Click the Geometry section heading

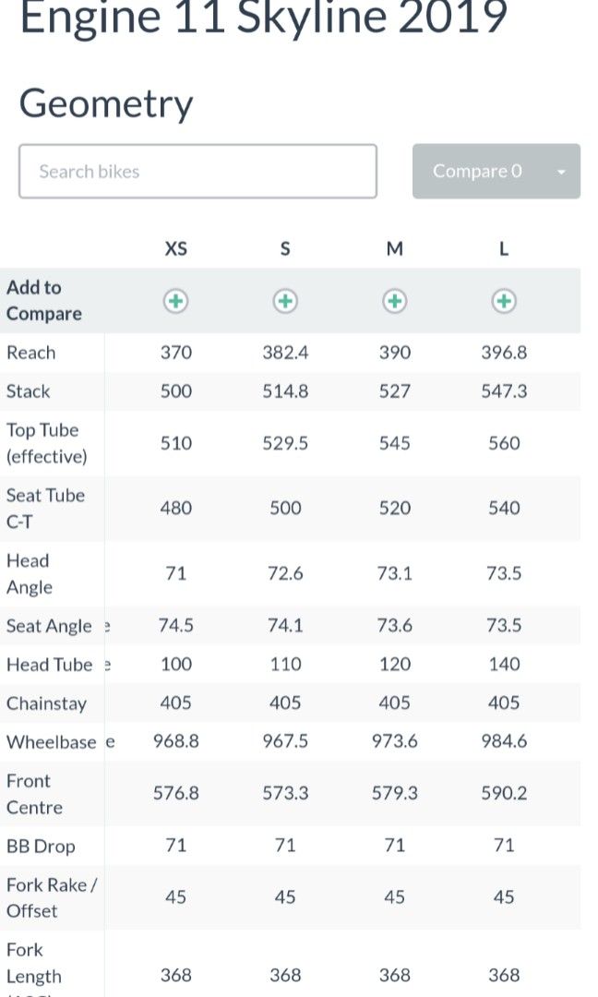(x=106, y=102)
